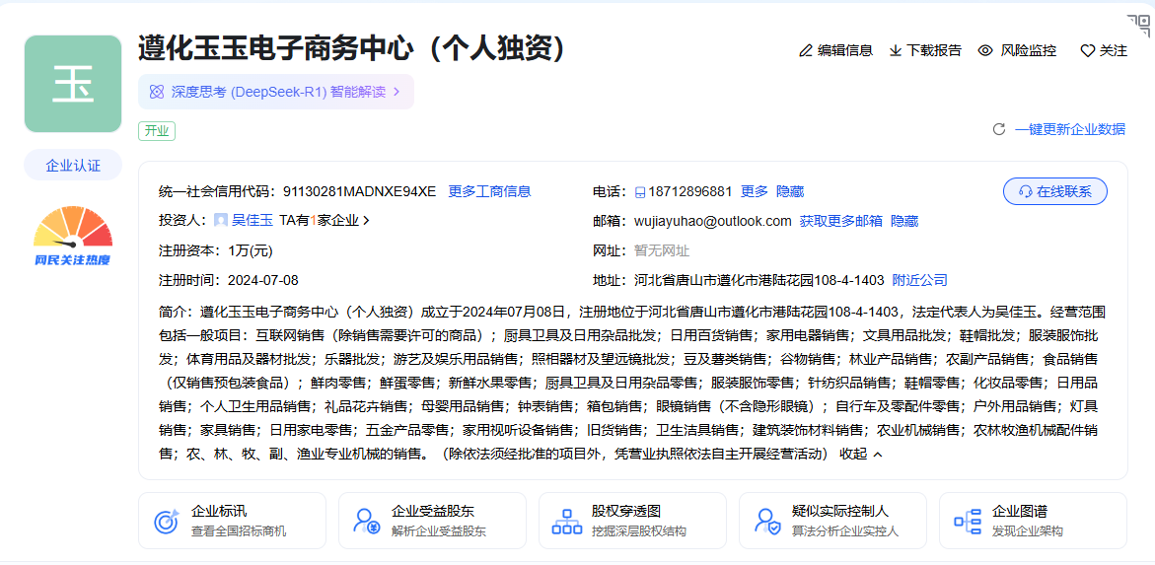Click the avatar icon beside 吴佳玉

221,220
